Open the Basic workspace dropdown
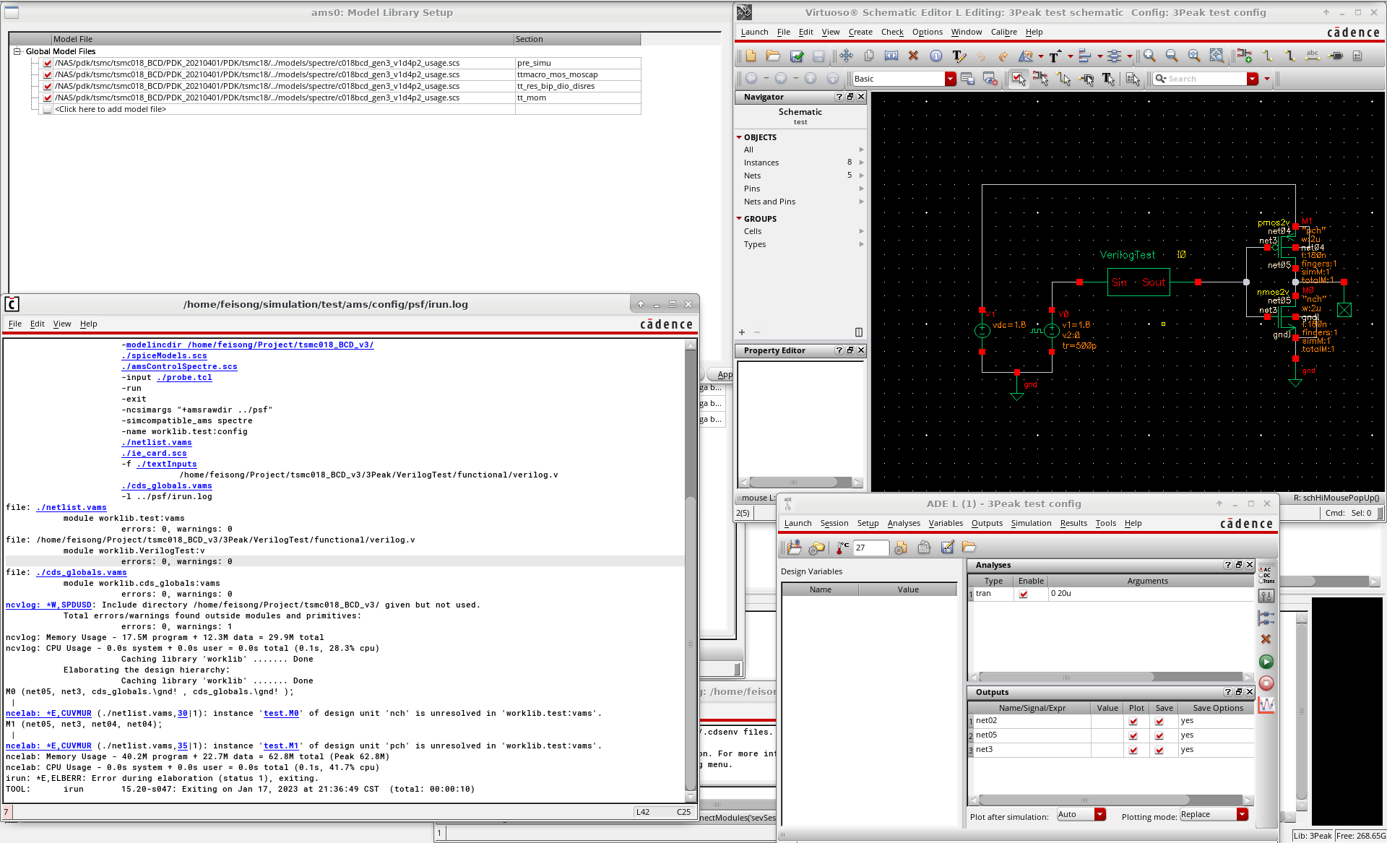 tap(951, 79)
